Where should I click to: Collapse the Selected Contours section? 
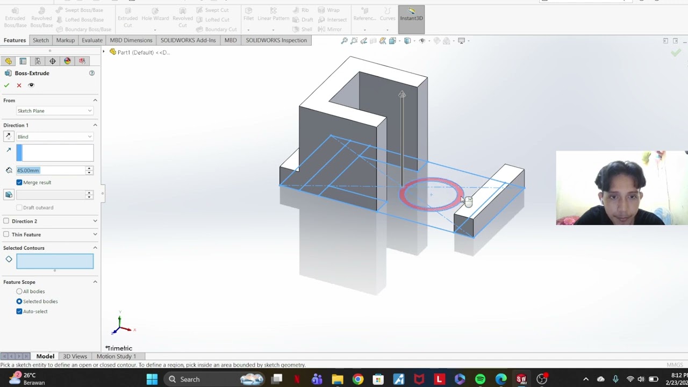pos(95,248)
